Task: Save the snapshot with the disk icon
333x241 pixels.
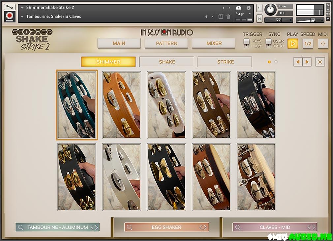Action: tap(221, 16)
